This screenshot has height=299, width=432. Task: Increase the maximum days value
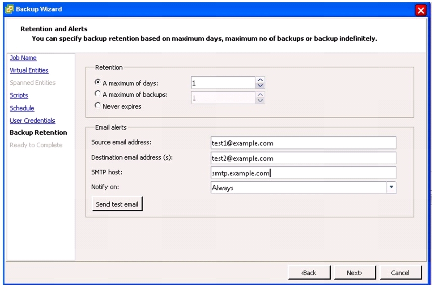260,80
